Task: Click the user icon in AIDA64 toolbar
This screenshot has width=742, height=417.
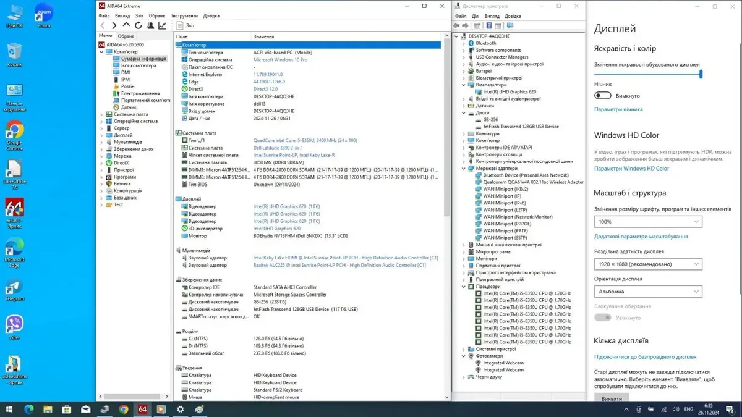Action: point(150,25)
